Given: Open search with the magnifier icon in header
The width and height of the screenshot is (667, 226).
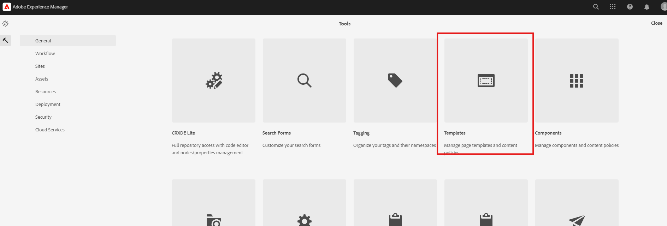Looking at the screenshot, I should click(x=596, y=7).
